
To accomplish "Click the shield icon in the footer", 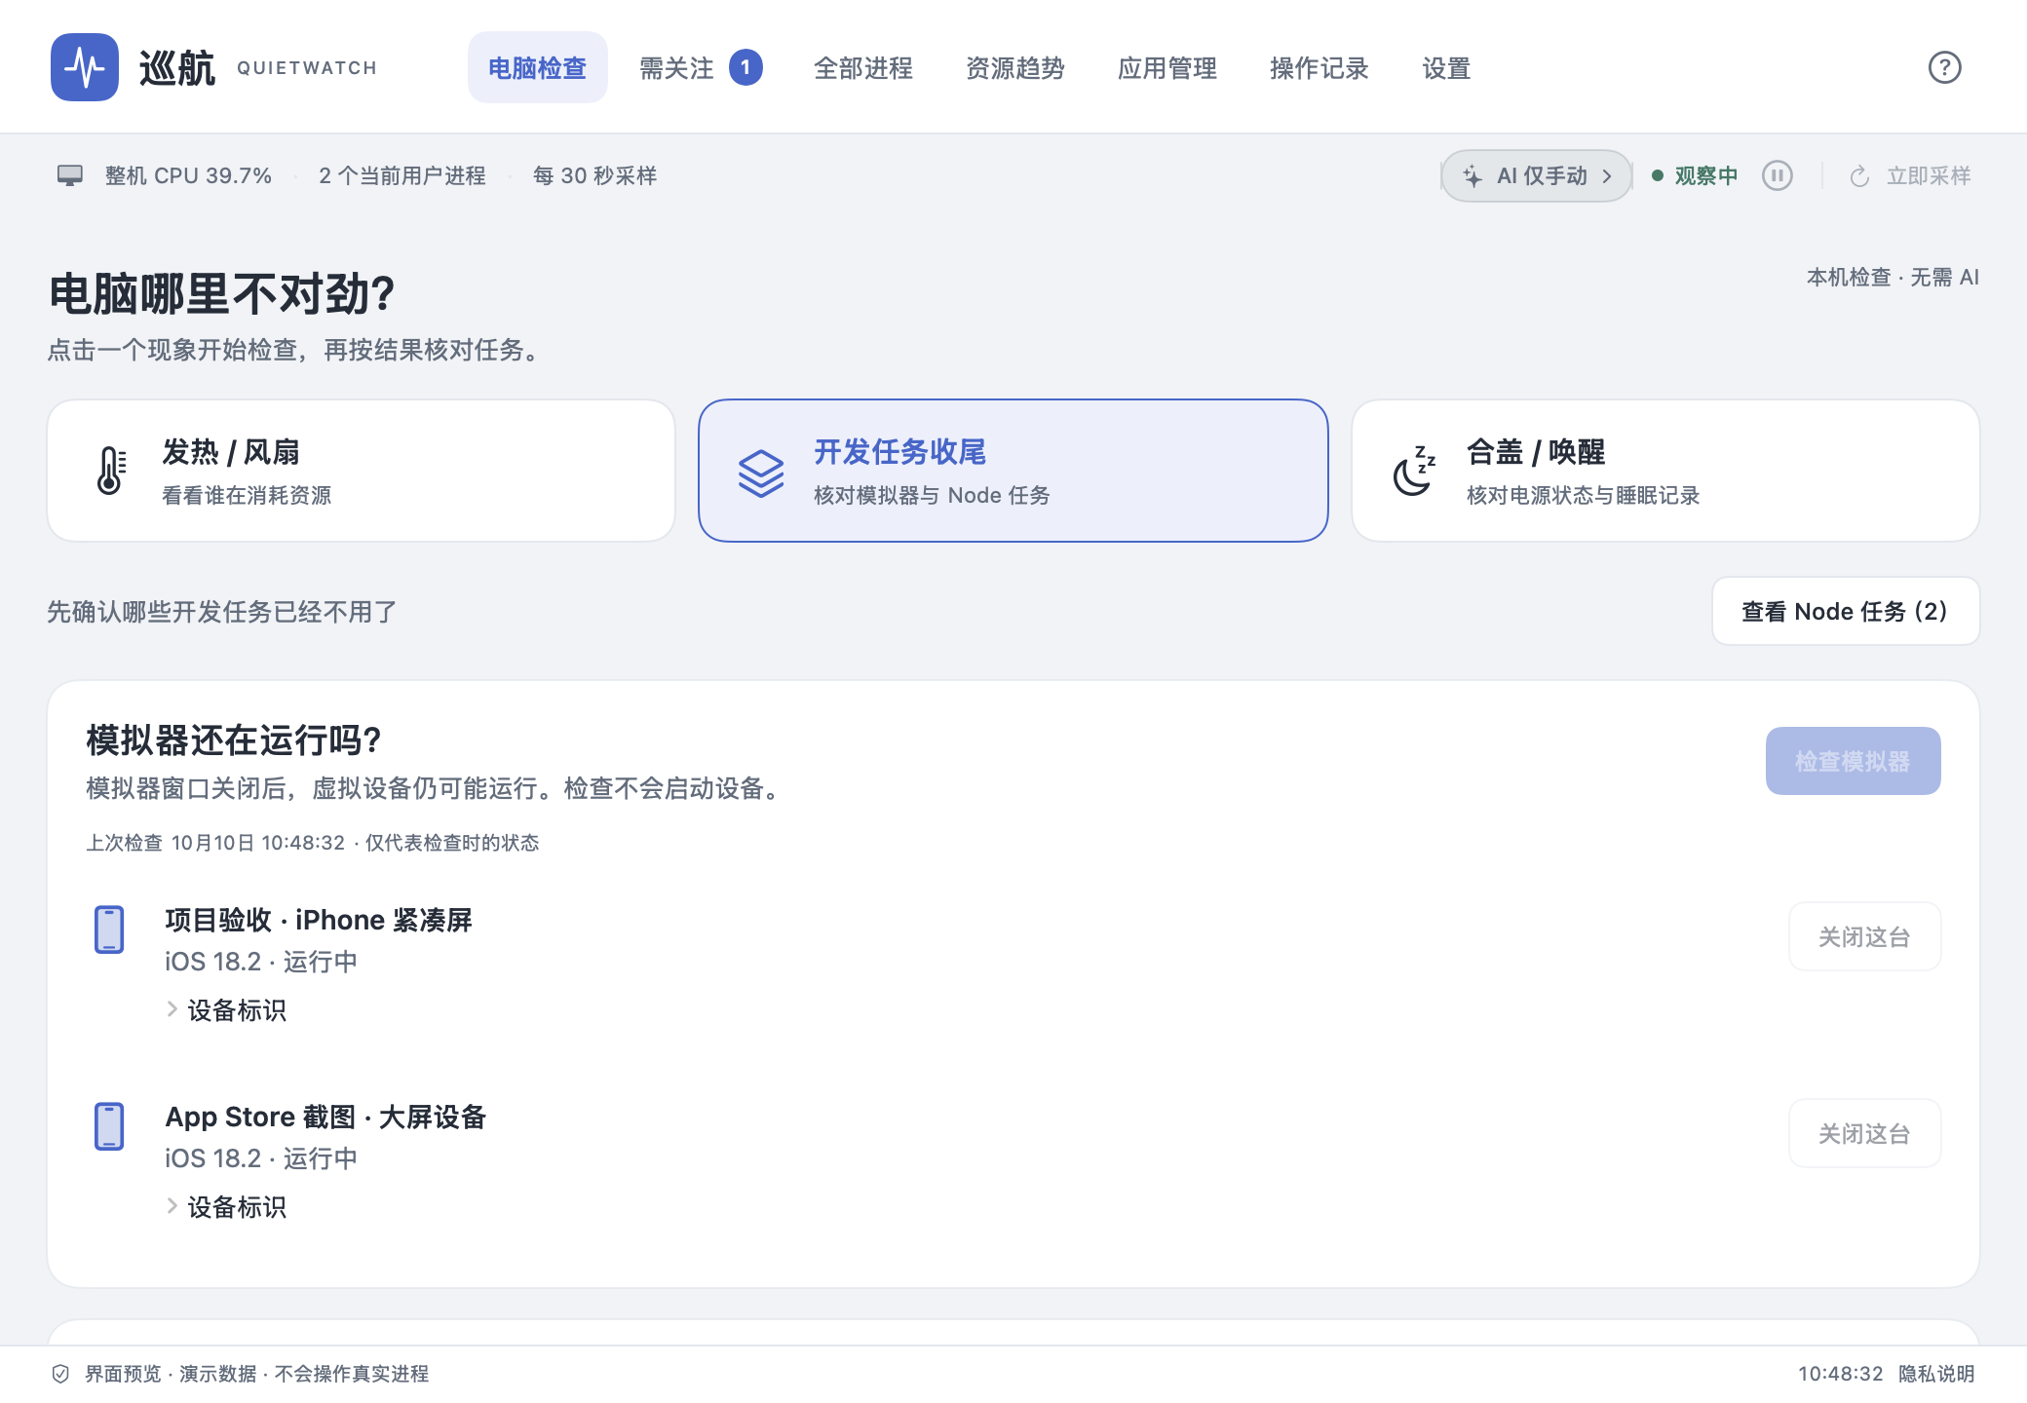I will [x=60, y=1374].
